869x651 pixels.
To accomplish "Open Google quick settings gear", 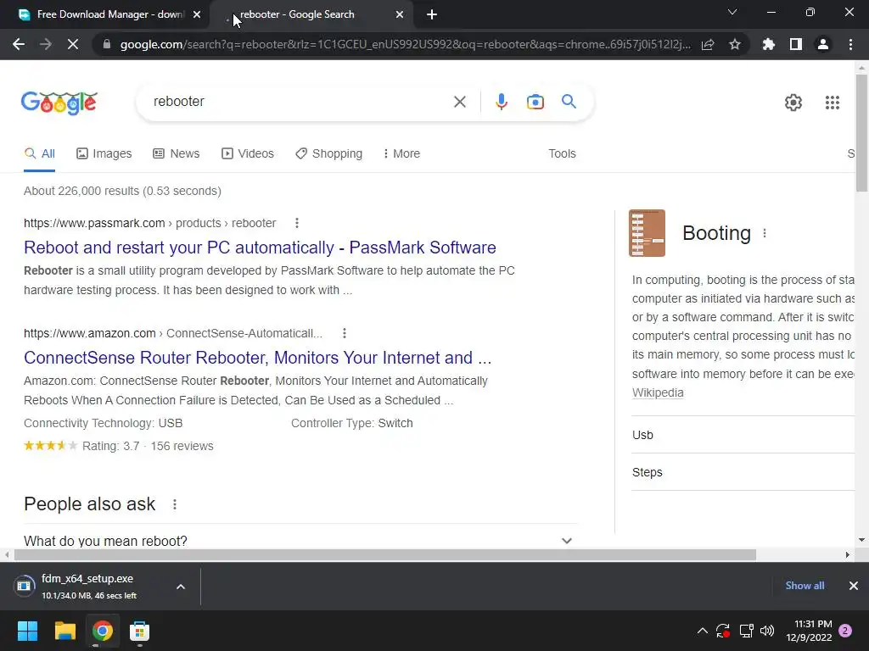I will [793, 103].
